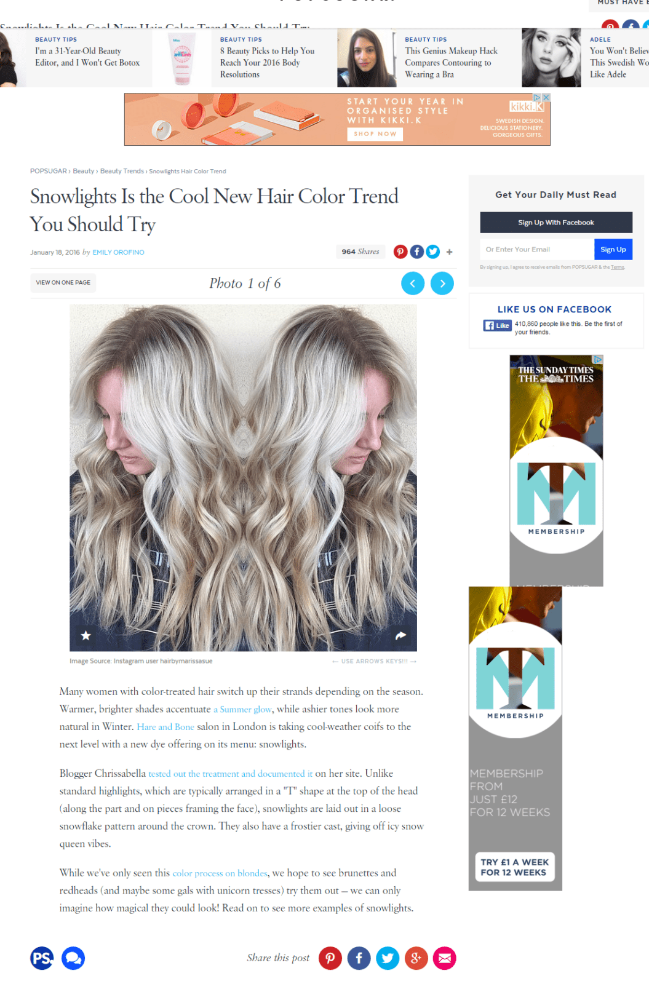Open Beauty Trends breadcrumb

click(122, 171)
